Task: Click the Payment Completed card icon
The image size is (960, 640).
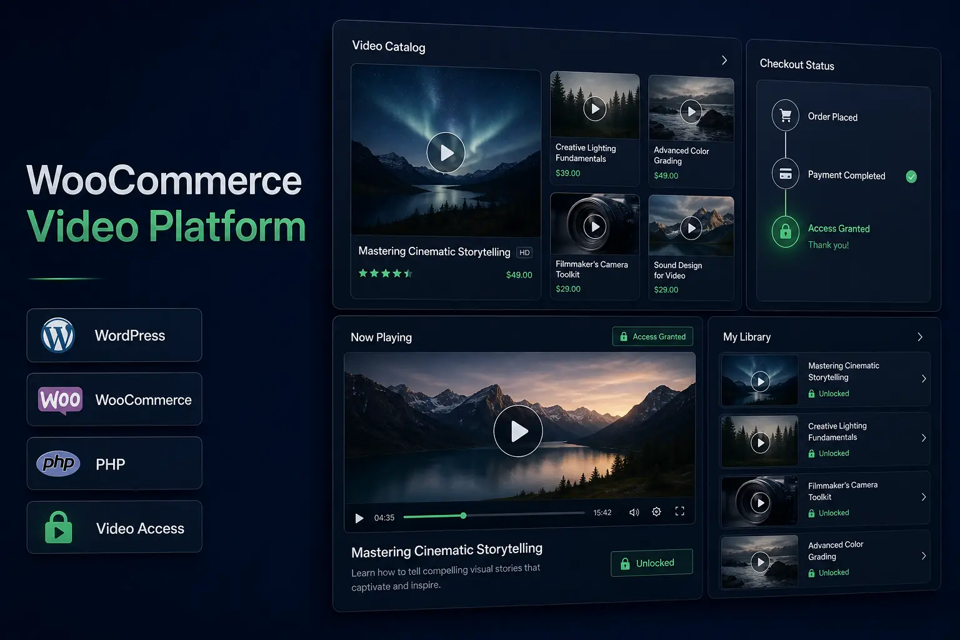Action: click(786, 174)
